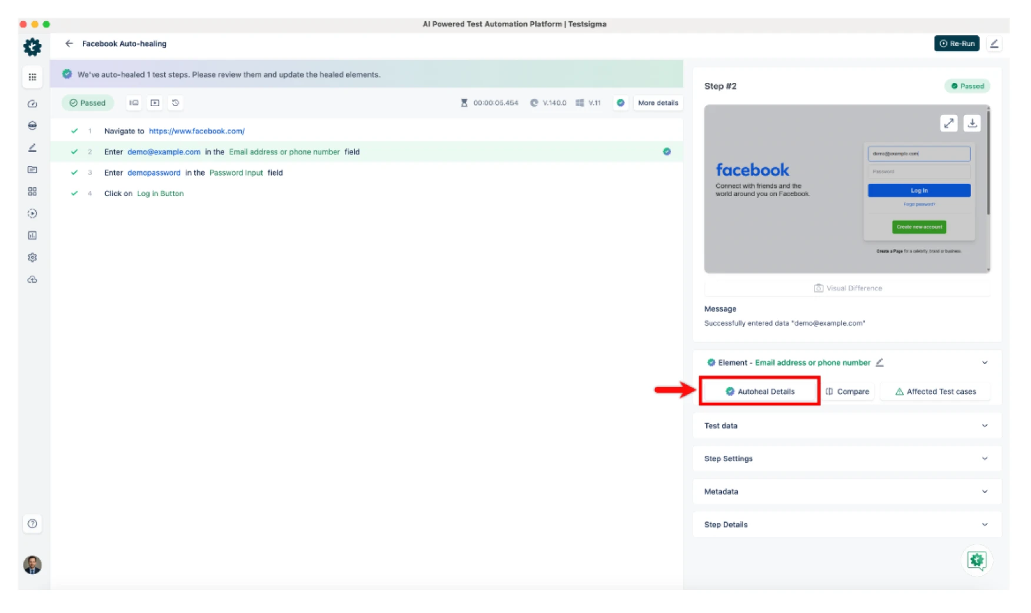Screen dimensions: 1031x613
Task: Click the screenshot panel scrollbar
Action: (988, 163)
